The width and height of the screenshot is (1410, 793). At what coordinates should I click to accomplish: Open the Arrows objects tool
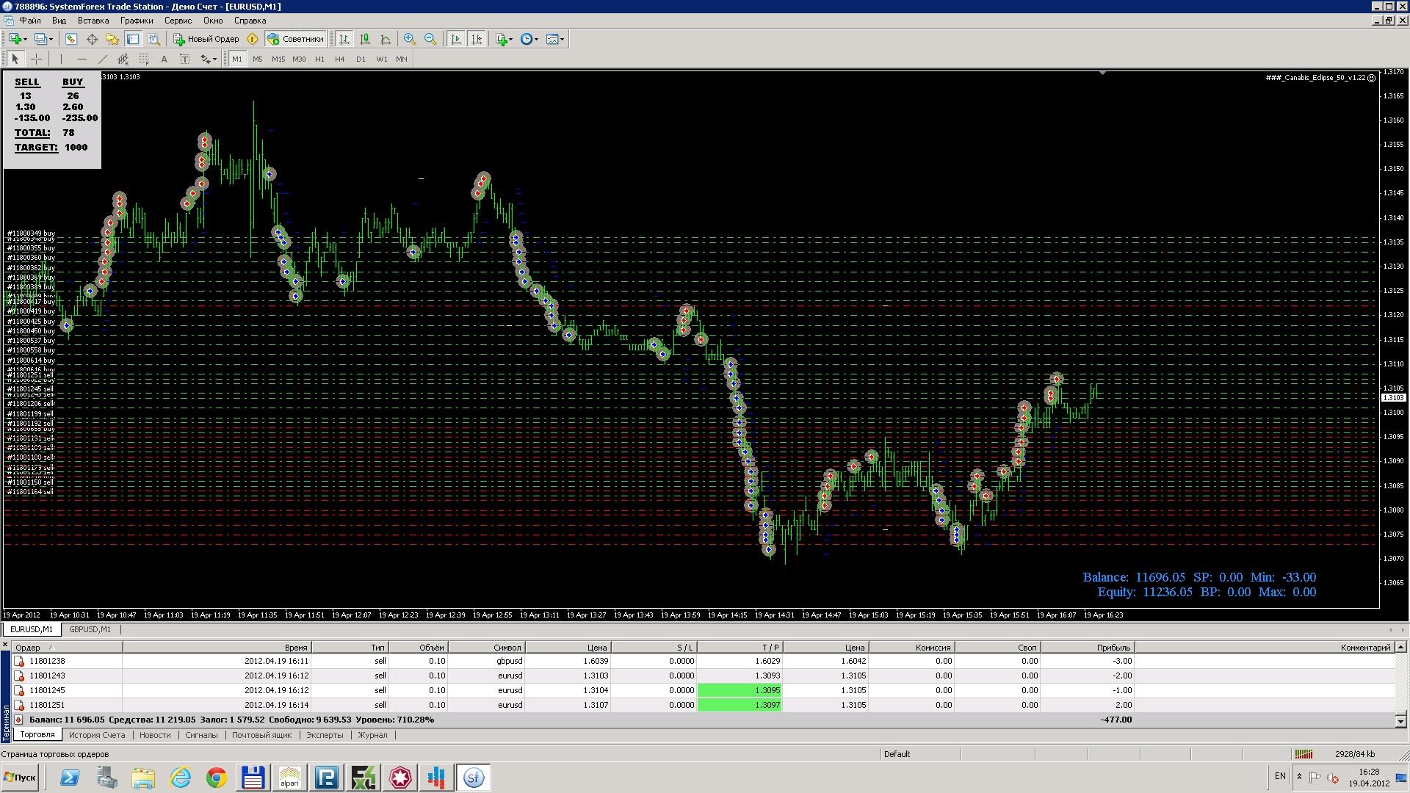click(205, 59)
